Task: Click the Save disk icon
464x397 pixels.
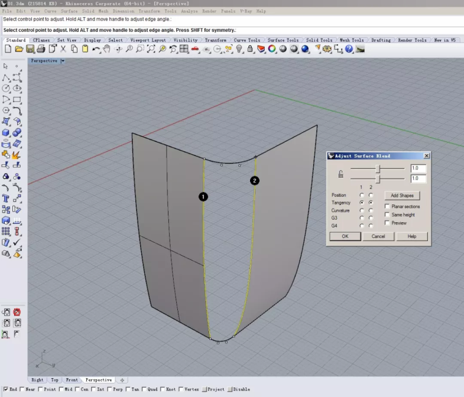Action: click(x=31, y=49)
